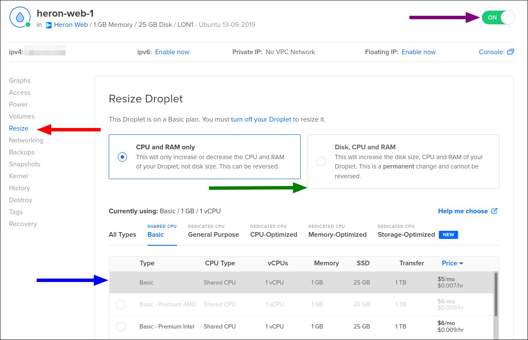Click the droplet logo icon

point(20,17)
